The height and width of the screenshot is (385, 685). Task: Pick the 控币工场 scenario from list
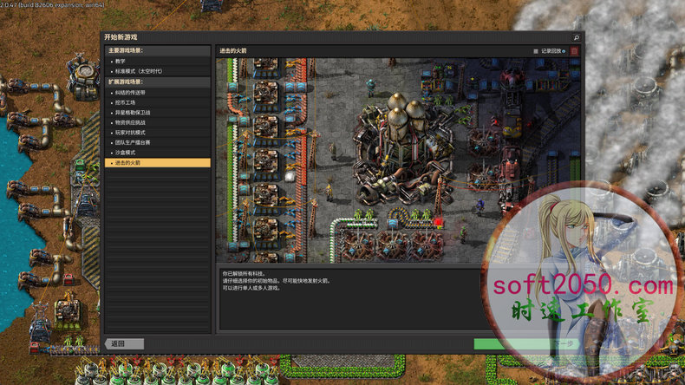125,102
